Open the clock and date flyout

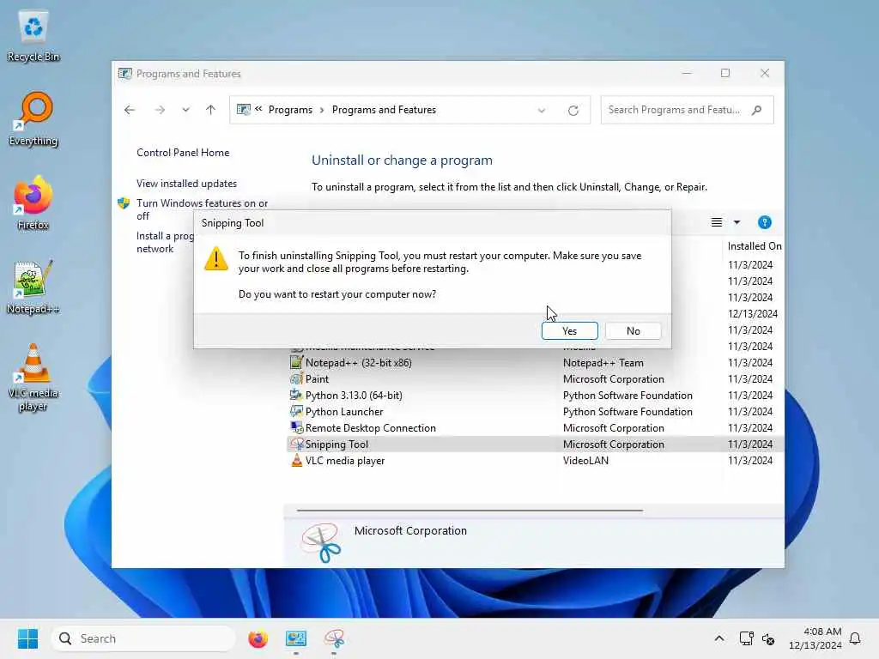[x=815, y=638]
